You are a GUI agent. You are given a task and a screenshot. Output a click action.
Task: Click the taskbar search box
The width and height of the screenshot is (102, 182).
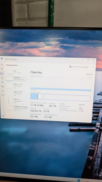click(91, 181)
